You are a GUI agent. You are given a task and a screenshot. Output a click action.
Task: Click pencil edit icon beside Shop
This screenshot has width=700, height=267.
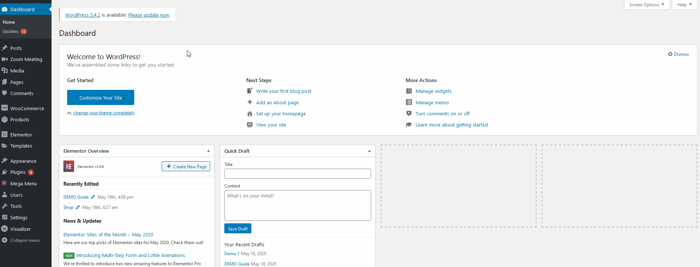coord(78,207)
